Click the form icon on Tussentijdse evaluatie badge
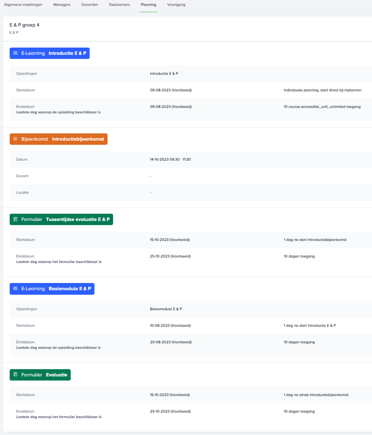Image resolution: width=372 pixels, height=435 pixels. point(16,220)
